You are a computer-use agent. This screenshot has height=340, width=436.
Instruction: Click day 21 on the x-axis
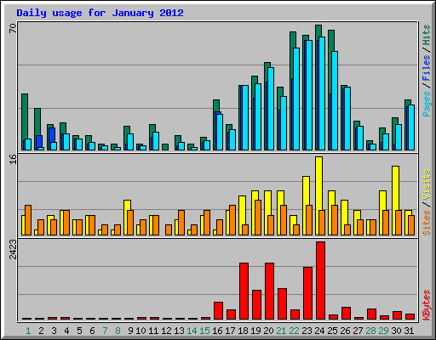pos(281,331)
